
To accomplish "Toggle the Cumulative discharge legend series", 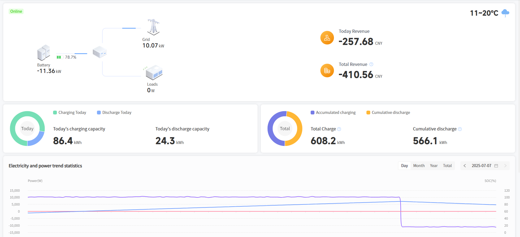I will (x=388, y=113).
